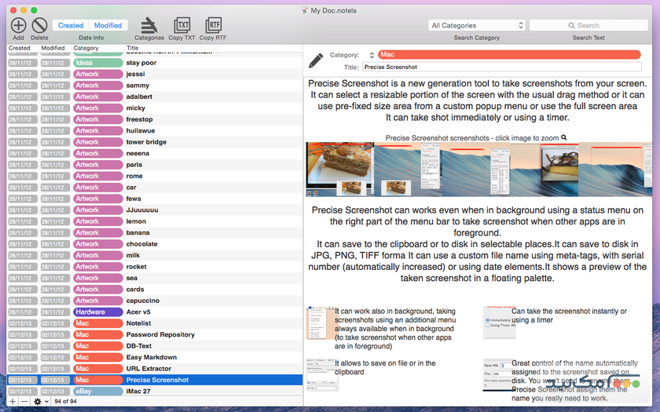Select the note titled lemon
660x412 pixels.
click(155, 221)
